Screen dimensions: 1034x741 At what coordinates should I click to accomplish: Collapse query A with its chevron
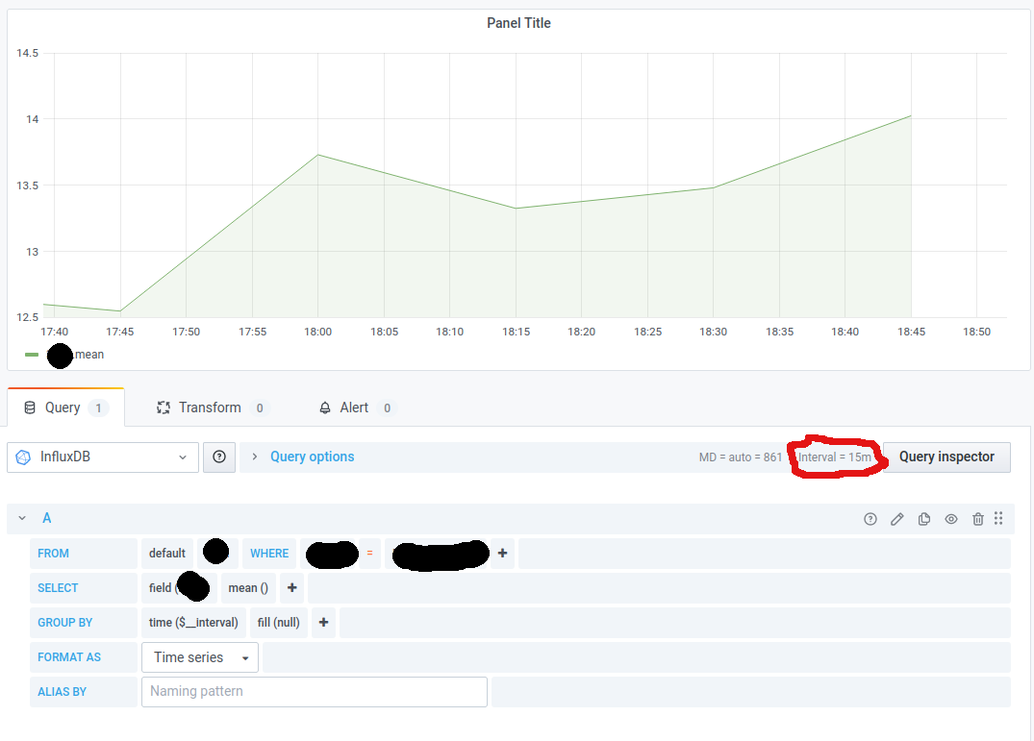[21, 518]
